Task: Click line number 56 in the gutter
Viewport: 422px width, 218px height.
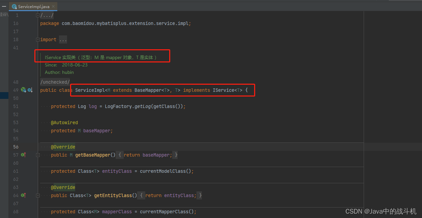Action: pos(16,147)
